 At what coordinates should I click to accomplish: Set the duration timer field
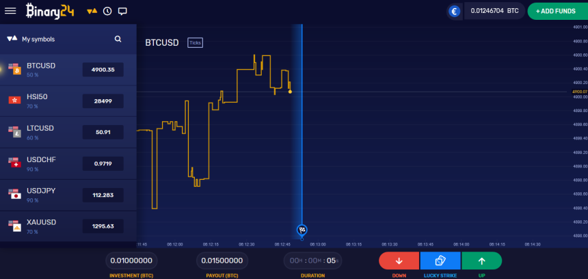312,261
